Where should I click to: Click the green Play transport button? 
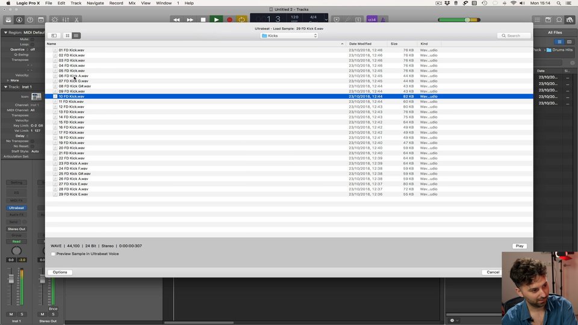coord(216,19)
